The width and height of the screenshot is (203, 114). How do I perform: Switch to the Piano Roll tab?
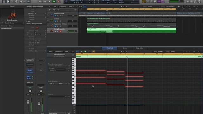click(109, 48)
